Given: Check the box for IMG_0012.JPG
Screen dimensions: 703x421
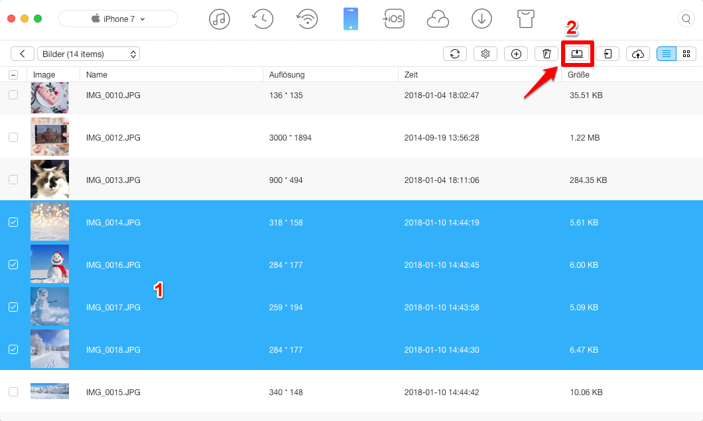Looking at the screenshot, I should coord(13,137).
